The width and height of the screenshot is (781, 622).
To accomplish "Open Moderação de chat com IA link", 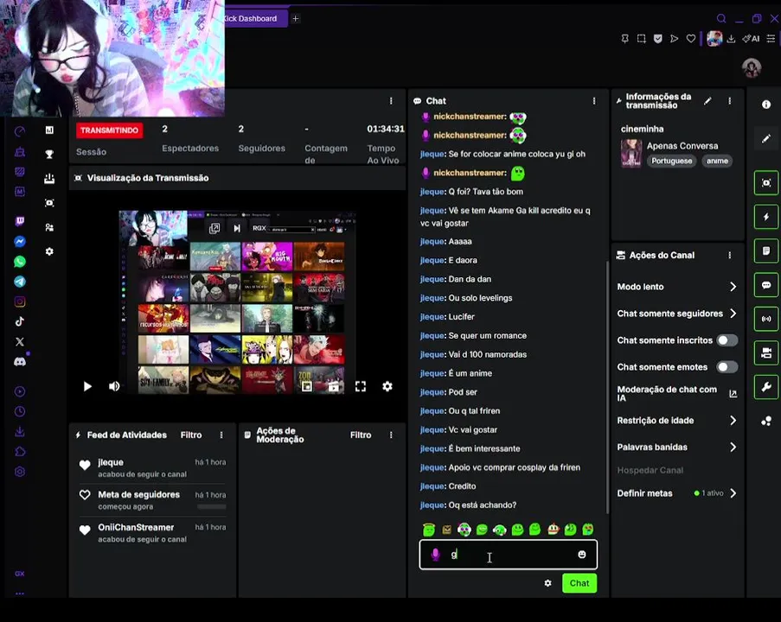I will pyautogui.click(x=676, y=394).
